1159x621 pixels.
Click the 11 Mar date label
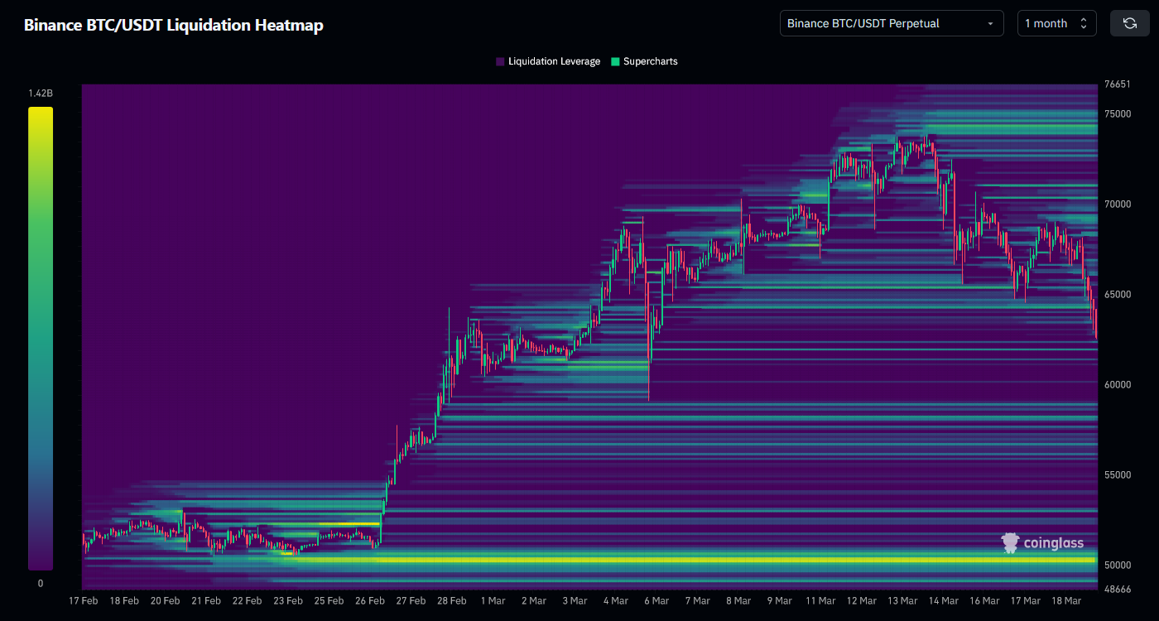coord(820,601)
